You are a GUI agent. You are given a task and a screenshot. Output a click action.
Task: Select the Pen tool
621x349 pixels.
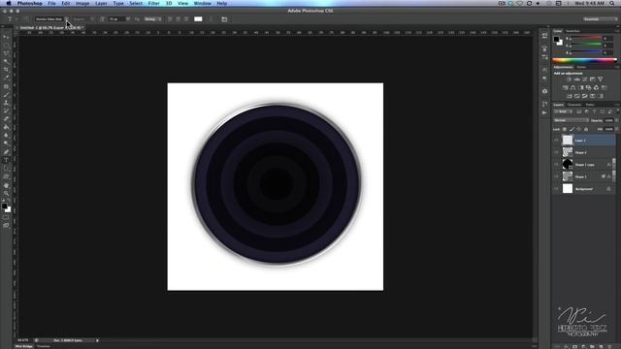[x=6, y=152]
